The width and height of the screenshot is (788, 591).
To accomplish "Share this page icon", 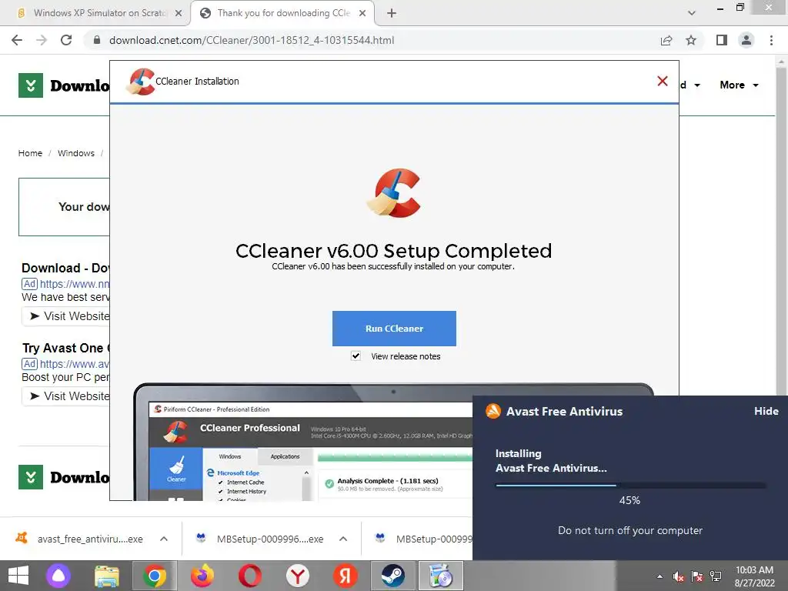I will tap(666, 40).
